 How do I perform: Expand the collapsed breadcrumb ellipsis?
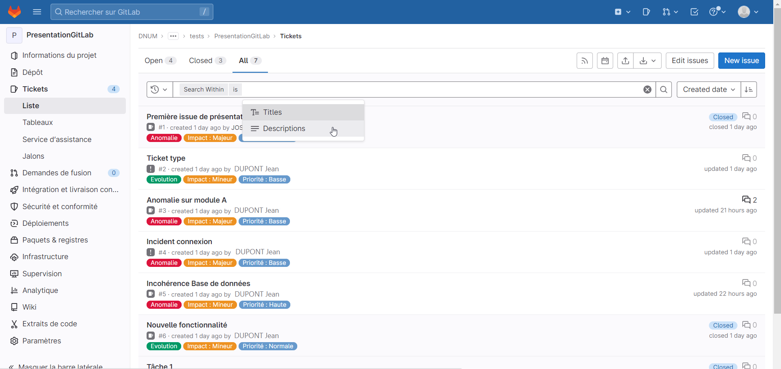pos(173,36)
